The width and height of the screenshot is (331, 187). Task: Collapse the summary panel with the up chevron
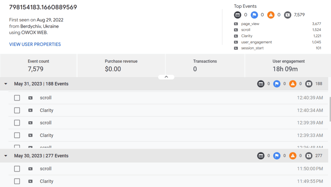[166, 77]
